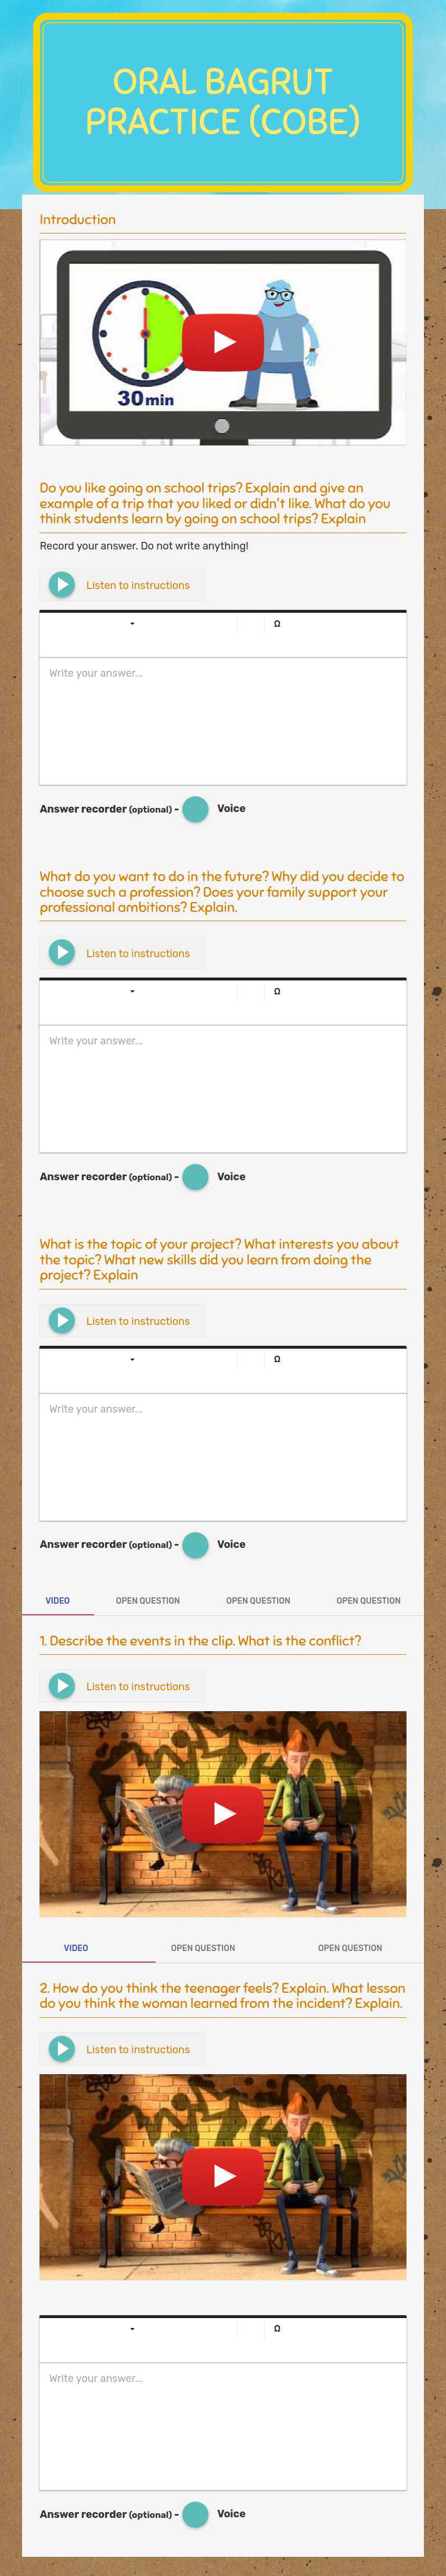The image size is (446, 2576).
Task: Open omega symbol menu in project topic editor
Action: tap(277, 1359)
